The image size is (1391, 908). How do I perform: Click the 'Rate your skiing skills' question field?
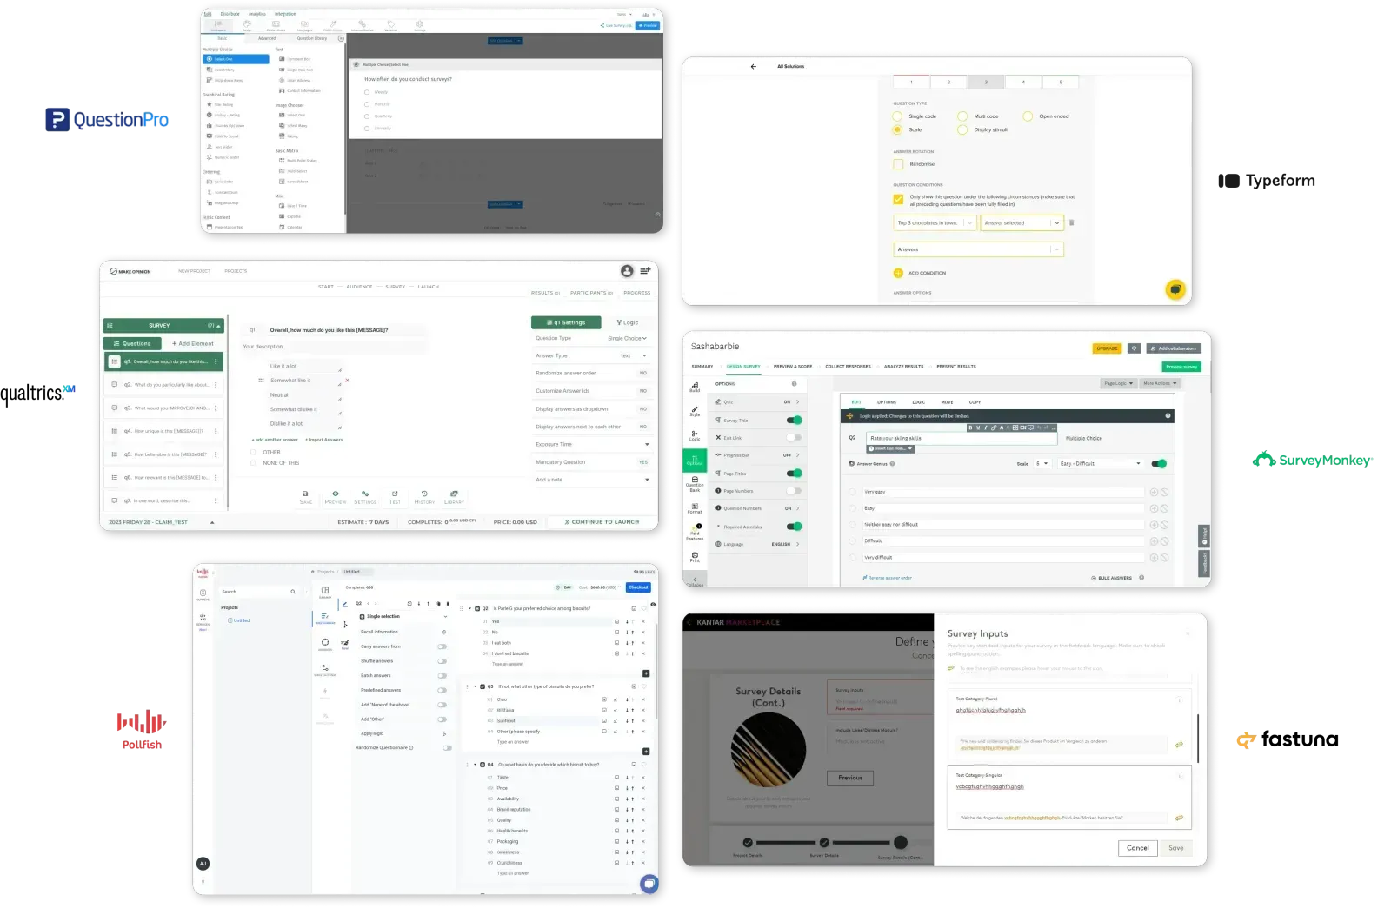[x=962, y=439]
